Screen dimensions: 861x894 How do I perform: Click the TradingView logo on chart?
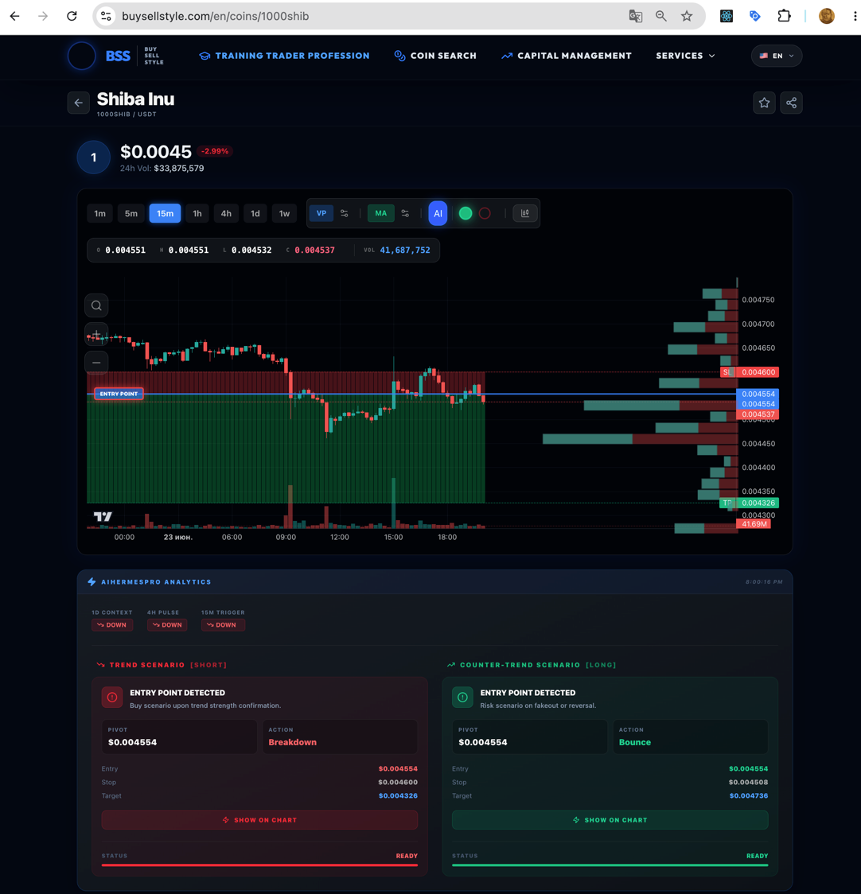[103, 516]
